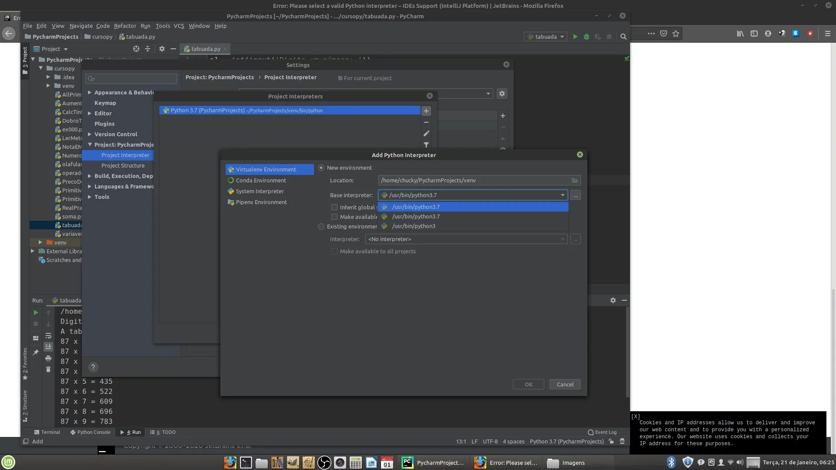The width and height of the screenshot is (836, 470).
Task: Toggle Make available to all projects under Existing environment
Action: (334, 252)
